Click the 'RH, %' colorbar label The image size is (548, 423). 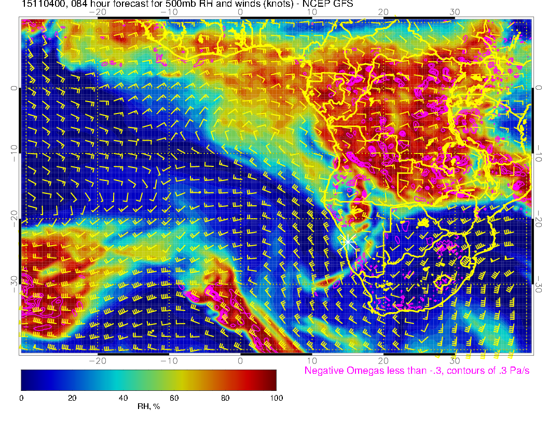point(148,407)
